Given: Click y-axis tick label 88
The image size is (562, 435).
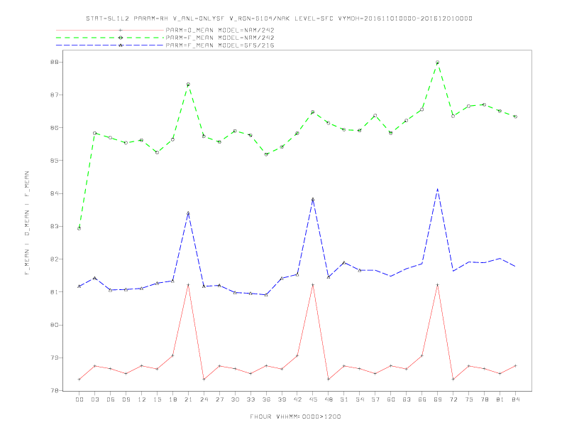Looking at the screenshot, I should click(x=54, y=62).
